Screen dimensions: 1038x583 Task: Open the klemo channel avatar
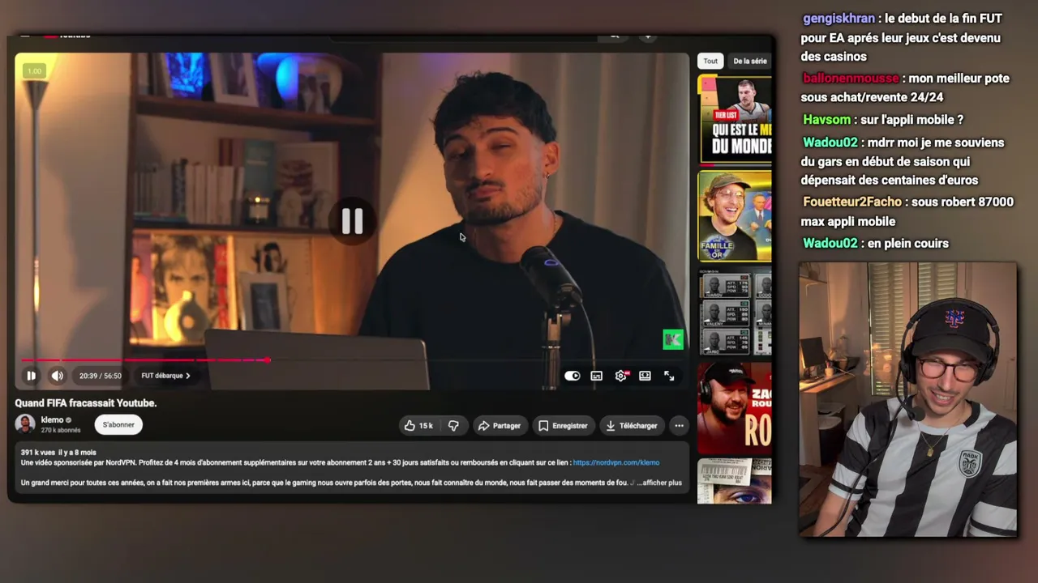pyautogui.click(x=25, y=424)
